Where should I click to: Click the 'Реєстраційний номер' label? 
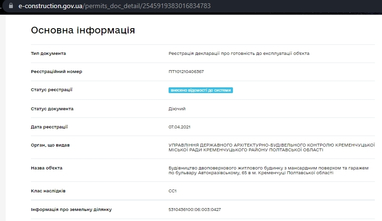coord(57,72)
